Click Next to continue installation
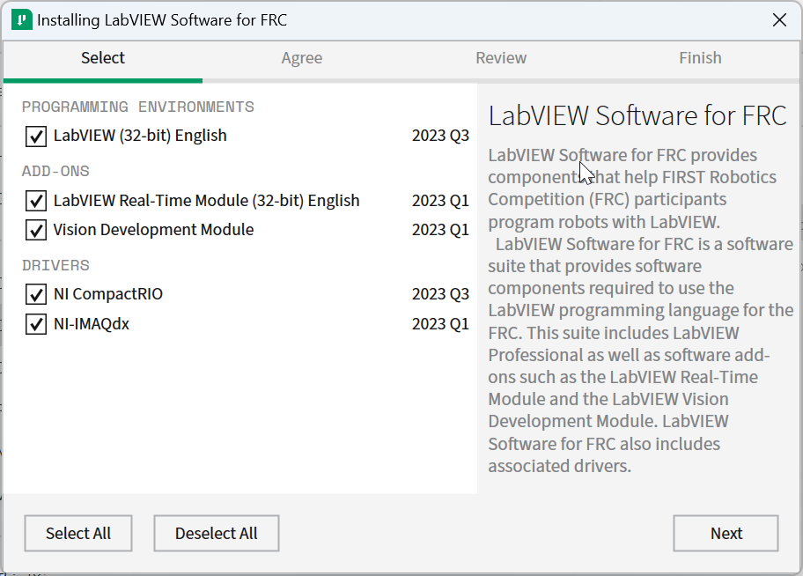This screenshot has height=576, width=803. point(726,533)
